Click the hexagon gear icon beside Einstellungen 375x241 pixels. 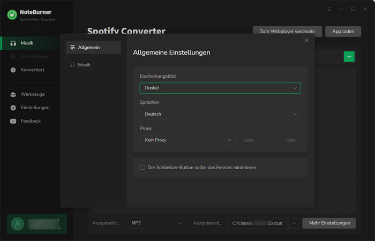coord(13,108)
